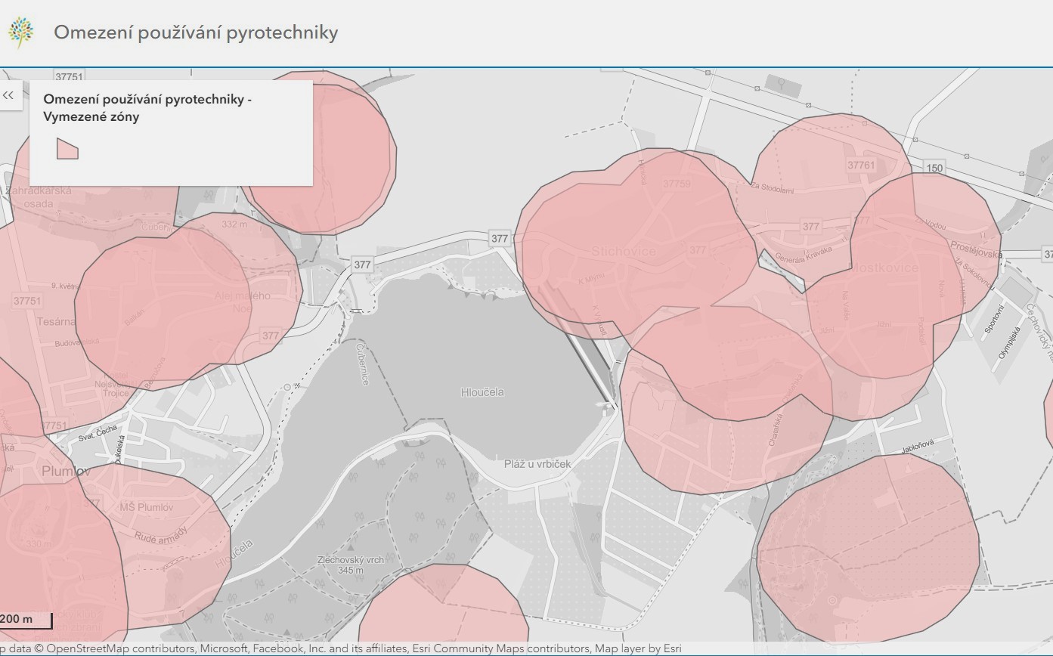Click the Jabloňová street label
1053x656 pixels.
pyautogui.click(x=918, y=447)
